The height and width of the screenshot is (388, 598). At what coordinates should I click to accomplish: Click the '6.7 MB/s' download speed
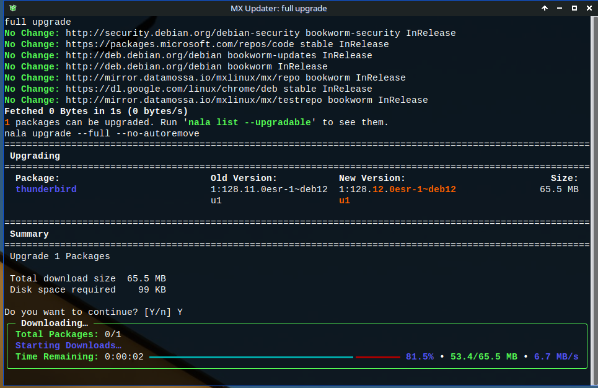pyautogui.click(x=556, y=357)
